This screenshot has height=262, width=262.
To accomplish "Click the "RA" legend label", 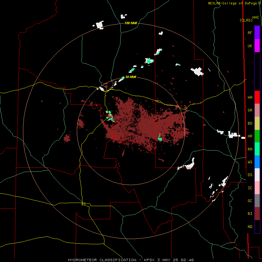I will (x=250, y=149).
